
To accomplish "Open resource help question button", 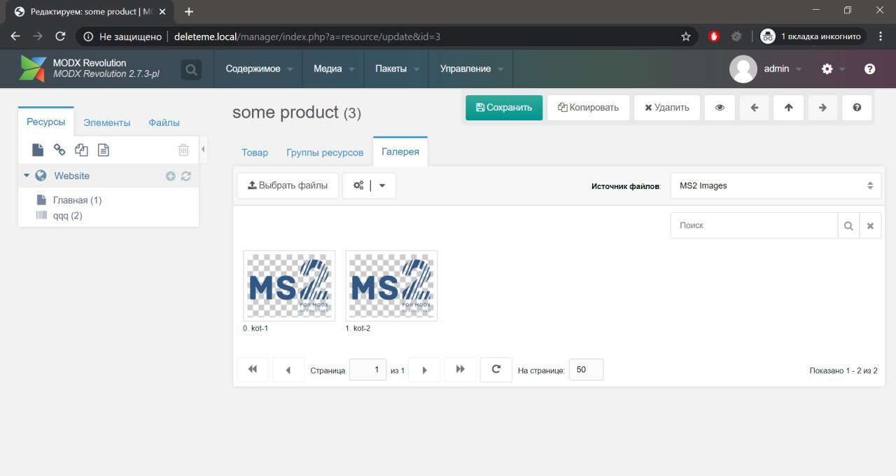I will pyautogui.click(x=857, y=108).
